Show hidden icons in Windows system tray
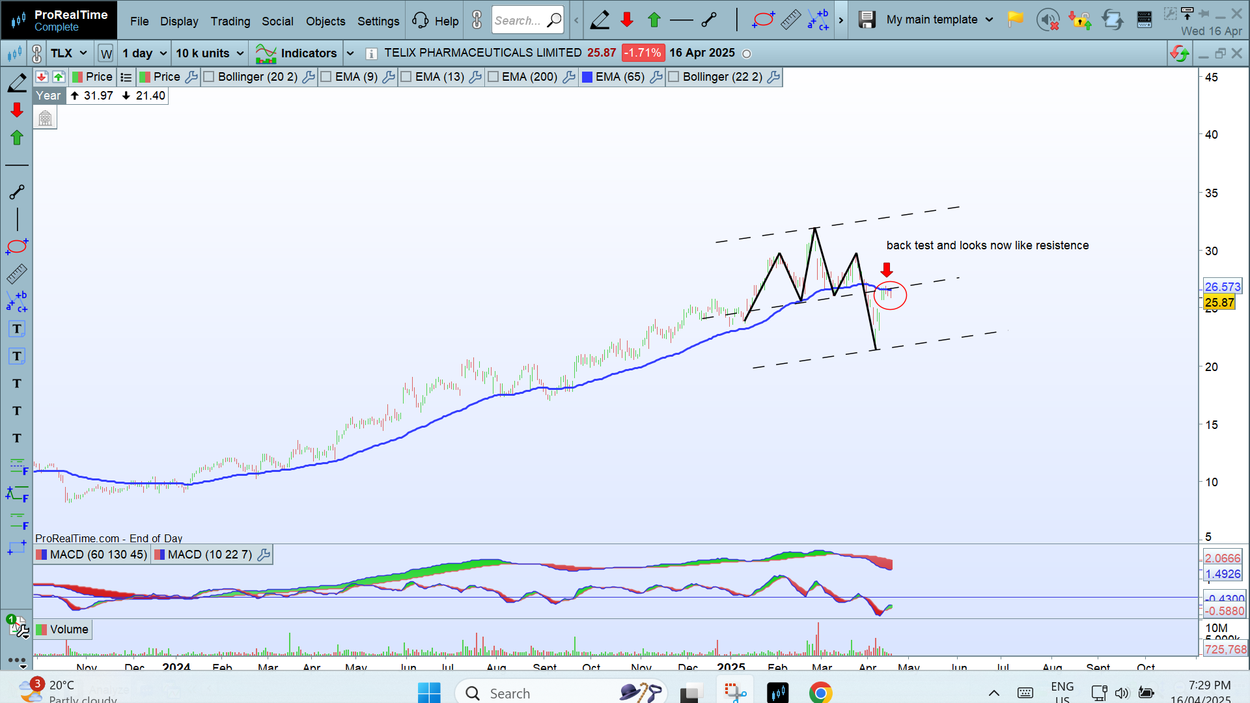This screenshot has height=703, width=1250. 993,693
